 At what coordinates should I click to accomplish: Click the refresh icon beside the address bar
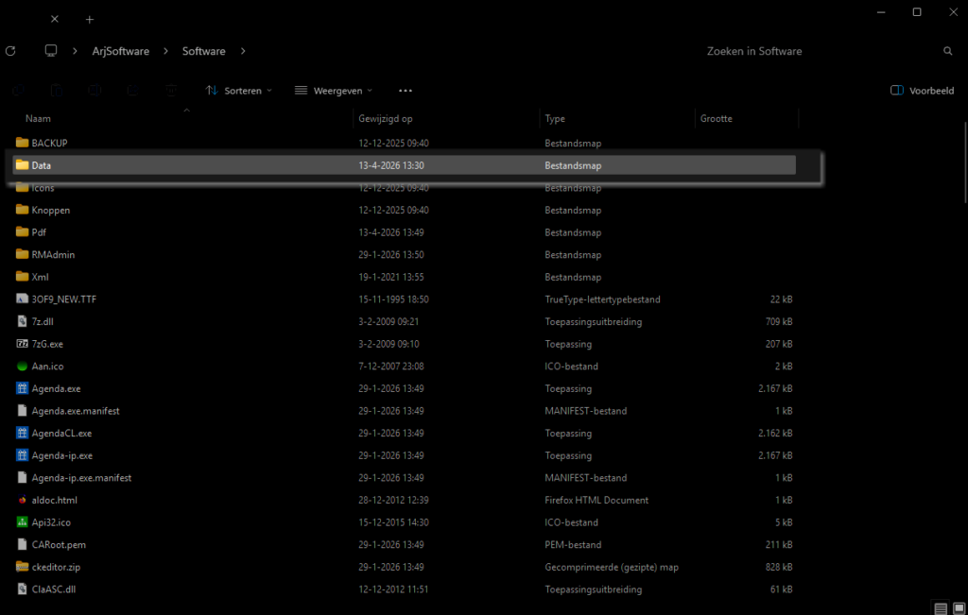pyautogui.click(x=10, y=51)
